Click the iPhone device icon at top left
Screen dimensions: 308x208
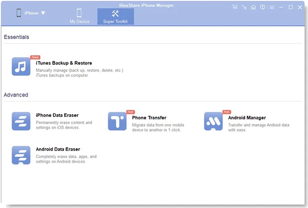(18, 13)
